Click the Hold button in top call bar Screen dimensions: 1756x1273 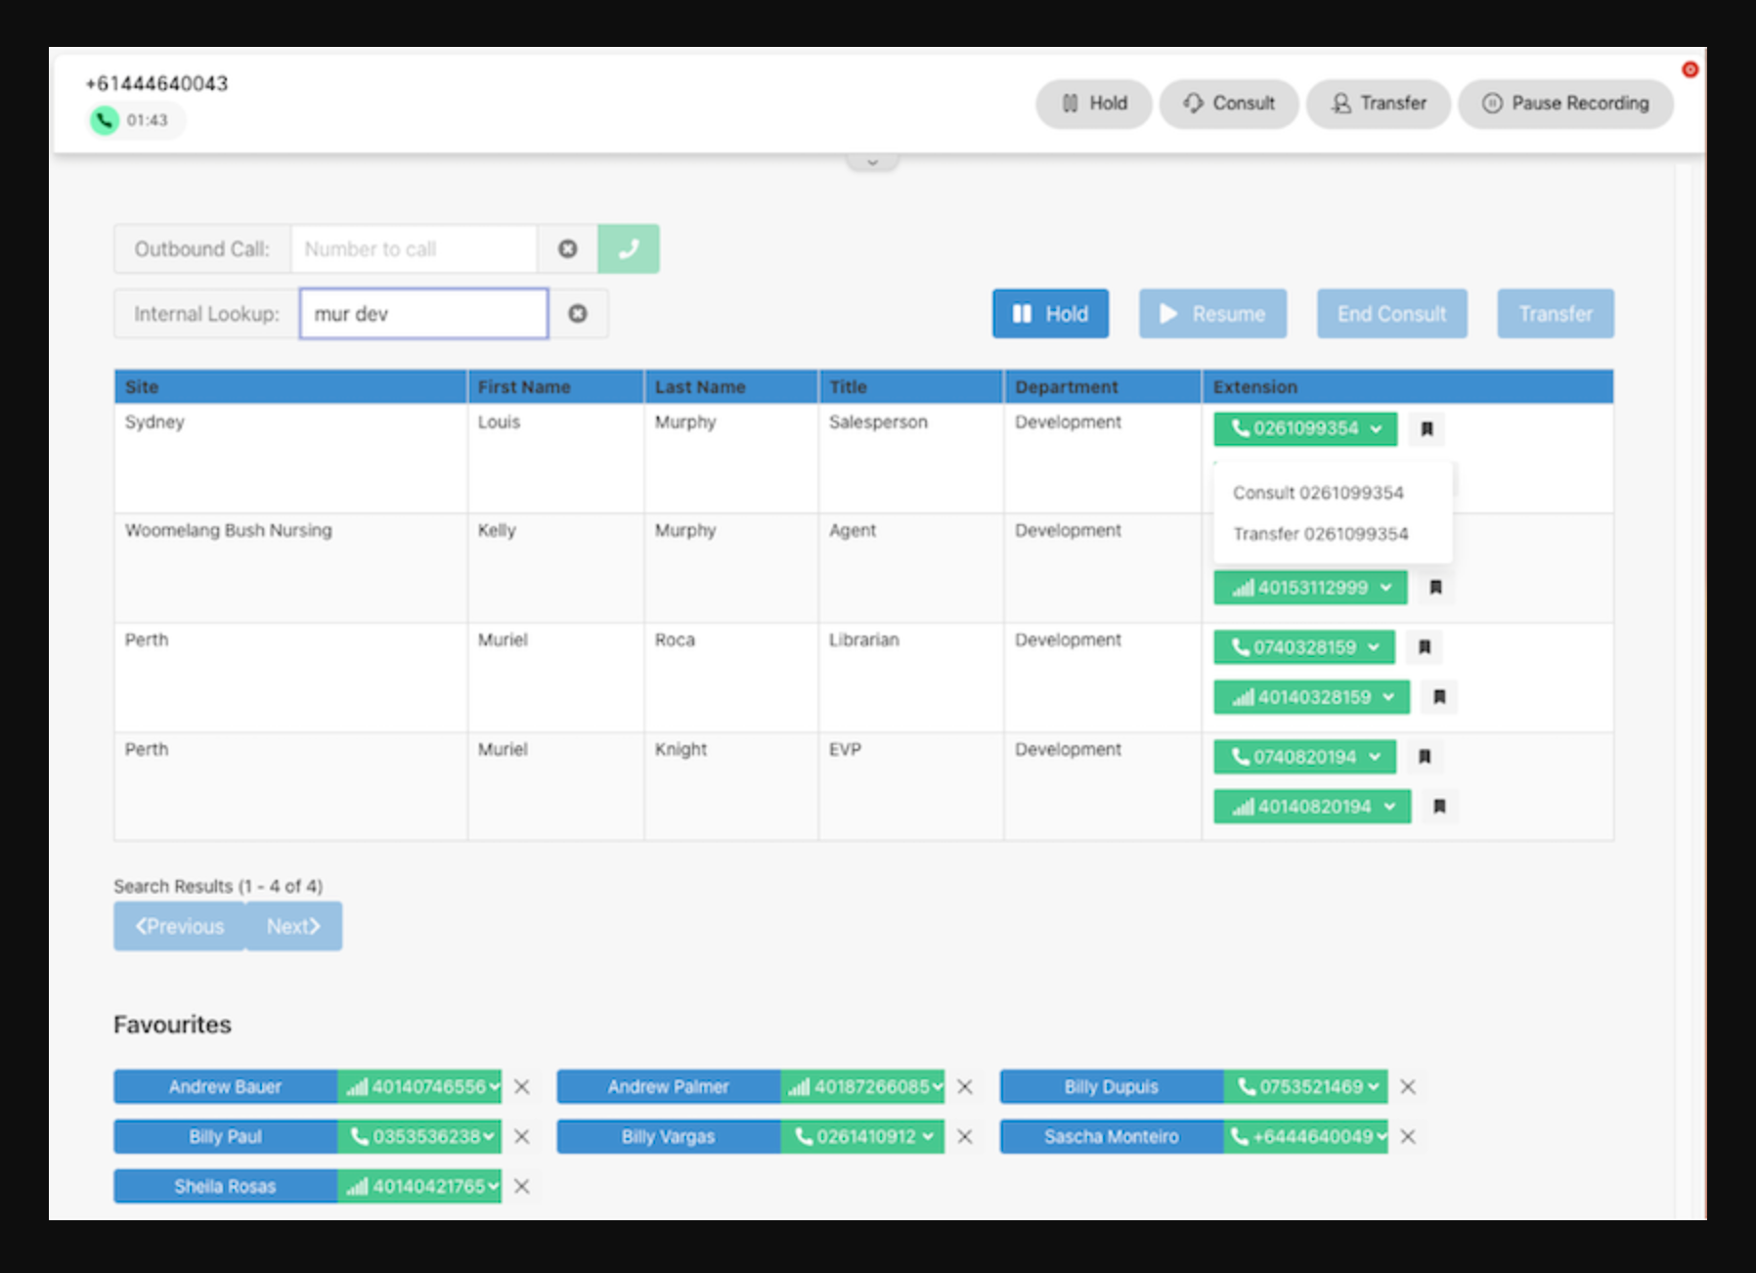pyautogui.click(x=1094, y=104)
